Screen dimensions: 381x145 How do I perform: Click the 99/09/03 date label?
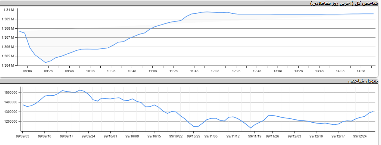23,136
